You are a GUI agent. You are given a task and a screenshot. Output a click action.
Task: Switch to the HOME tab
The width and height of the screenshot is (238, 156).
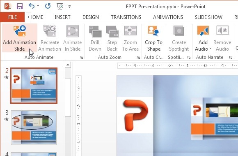click(x=37, y=17)
